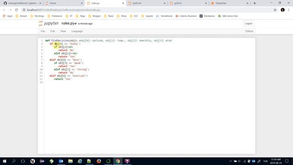Show hidden system tray icons
The image size is (293, 165).
(231, 161)
